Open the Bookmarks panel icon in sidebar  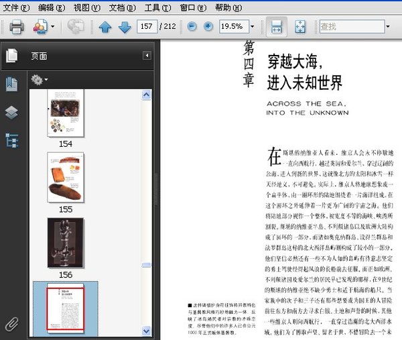pyautogui.click(x=11, y=84)
